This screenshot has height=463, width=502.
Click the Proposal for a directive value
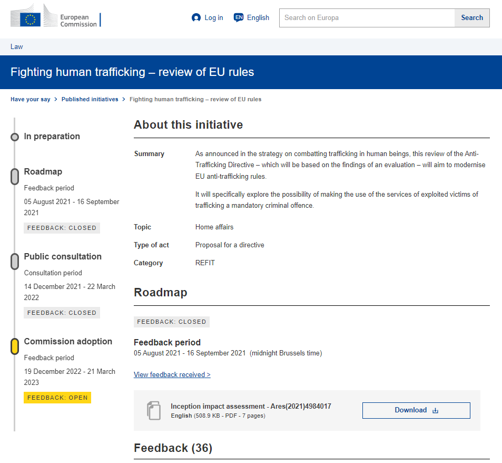(230, 245)
